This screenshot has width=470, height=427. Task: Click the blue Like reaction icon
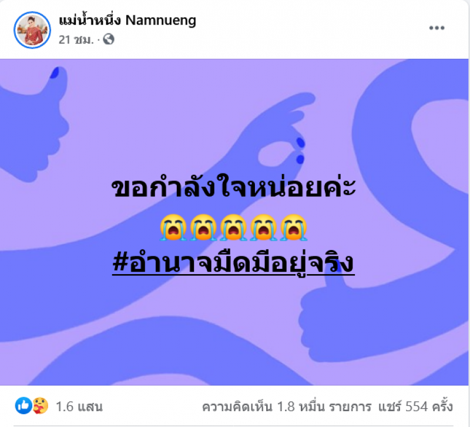(23, 406)
